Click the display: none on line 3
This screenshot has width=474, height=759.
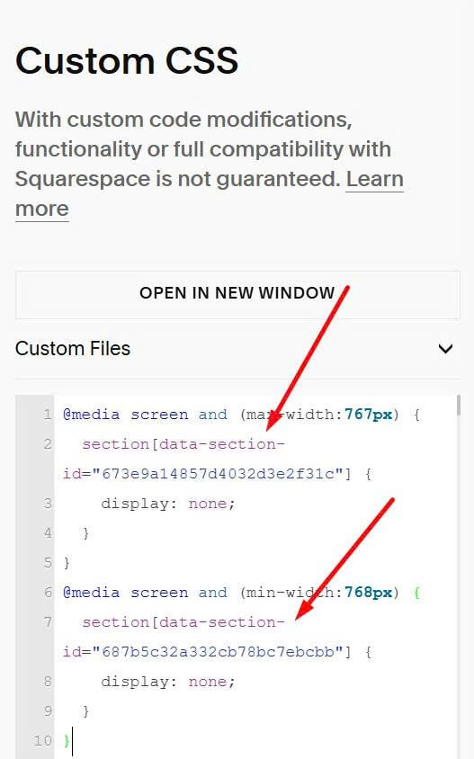[x=168, y=504]
